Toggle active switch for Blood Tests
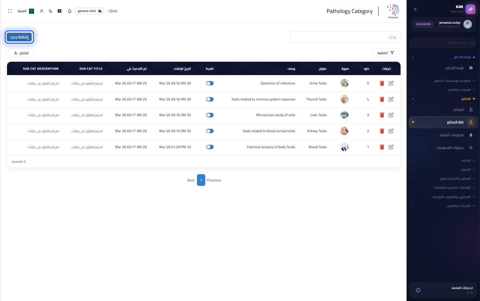480x301 pixels. 210,147
